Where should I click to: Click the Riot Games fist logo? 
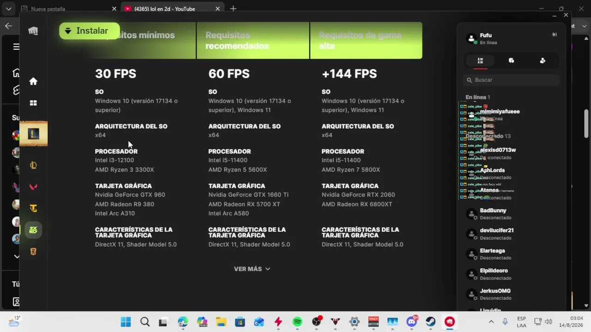pyautogui.click(x=33, y=31)
